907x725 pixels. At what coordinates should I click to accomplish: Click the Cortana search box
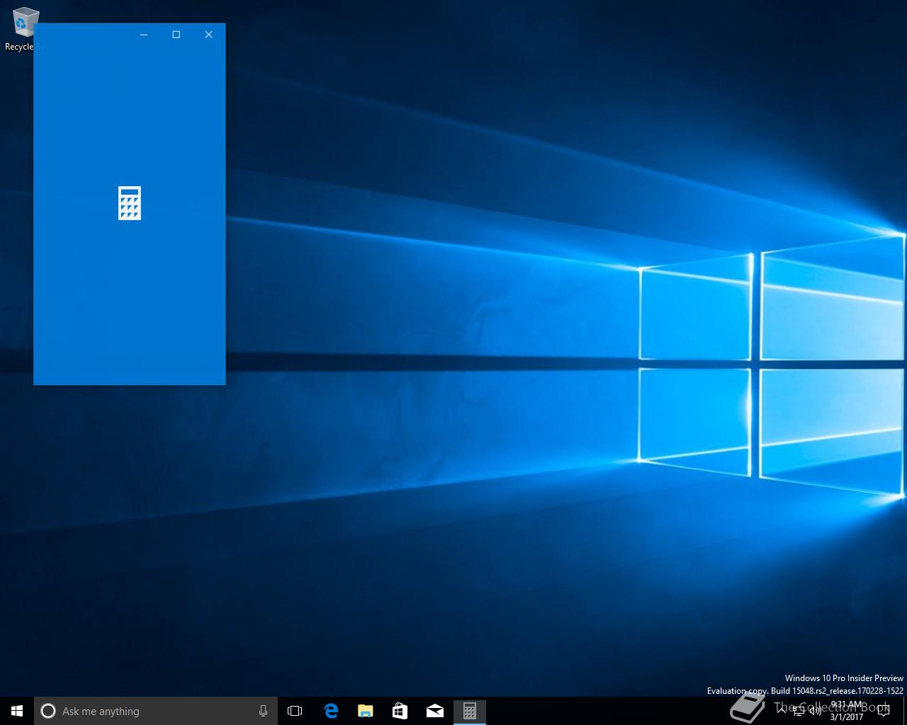[x=155, y=711]
